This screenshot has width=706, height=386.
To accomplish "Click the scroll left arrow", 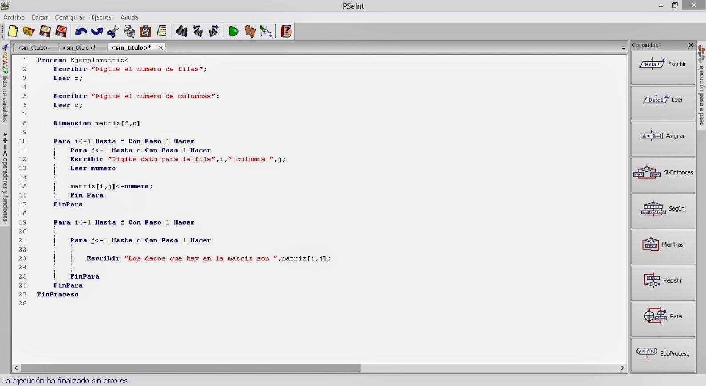I will 16,368.
